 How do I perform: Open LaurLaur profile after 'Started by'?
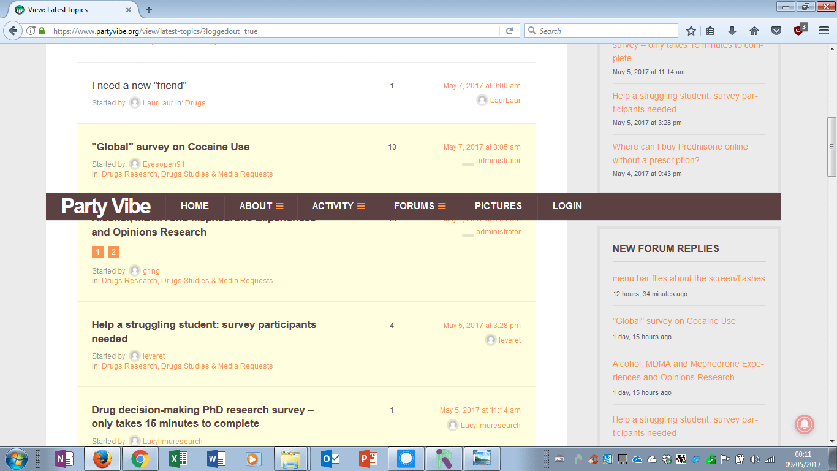(x=158, y=103)
